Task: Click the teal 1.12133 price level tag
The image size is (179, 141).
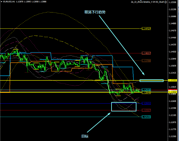Action: click(x=146, y=117)
